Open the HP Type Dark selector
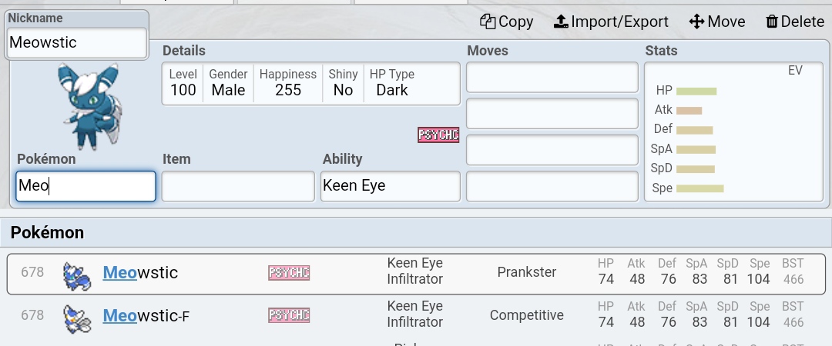The height and width of the screenshot is (346, 832). pyautogui.click(x=392, y=83)
